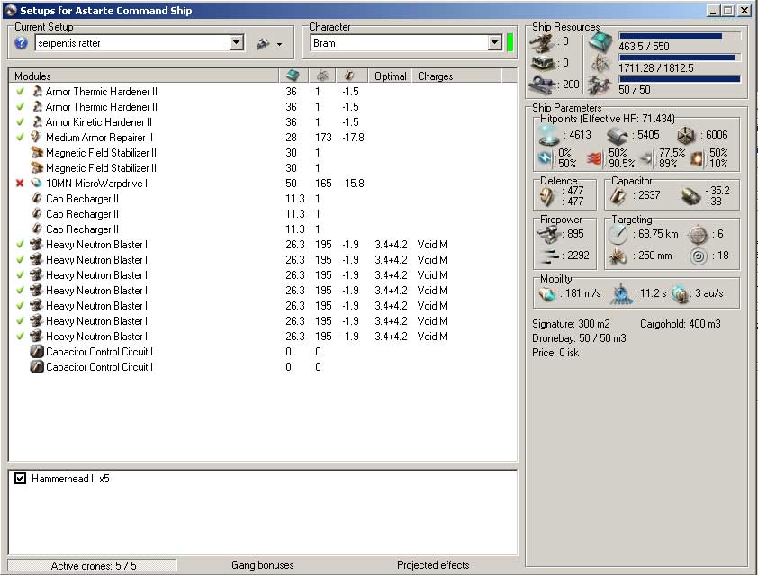Click the scan resolution icon showing 250 mm
The image size is (758, 575).
coord(618,256)
